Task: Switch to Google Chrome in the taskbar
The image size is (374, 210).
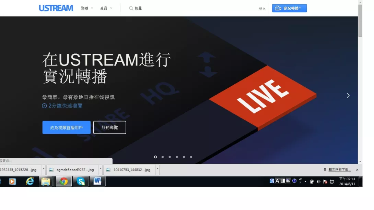Action: point(64,182)
